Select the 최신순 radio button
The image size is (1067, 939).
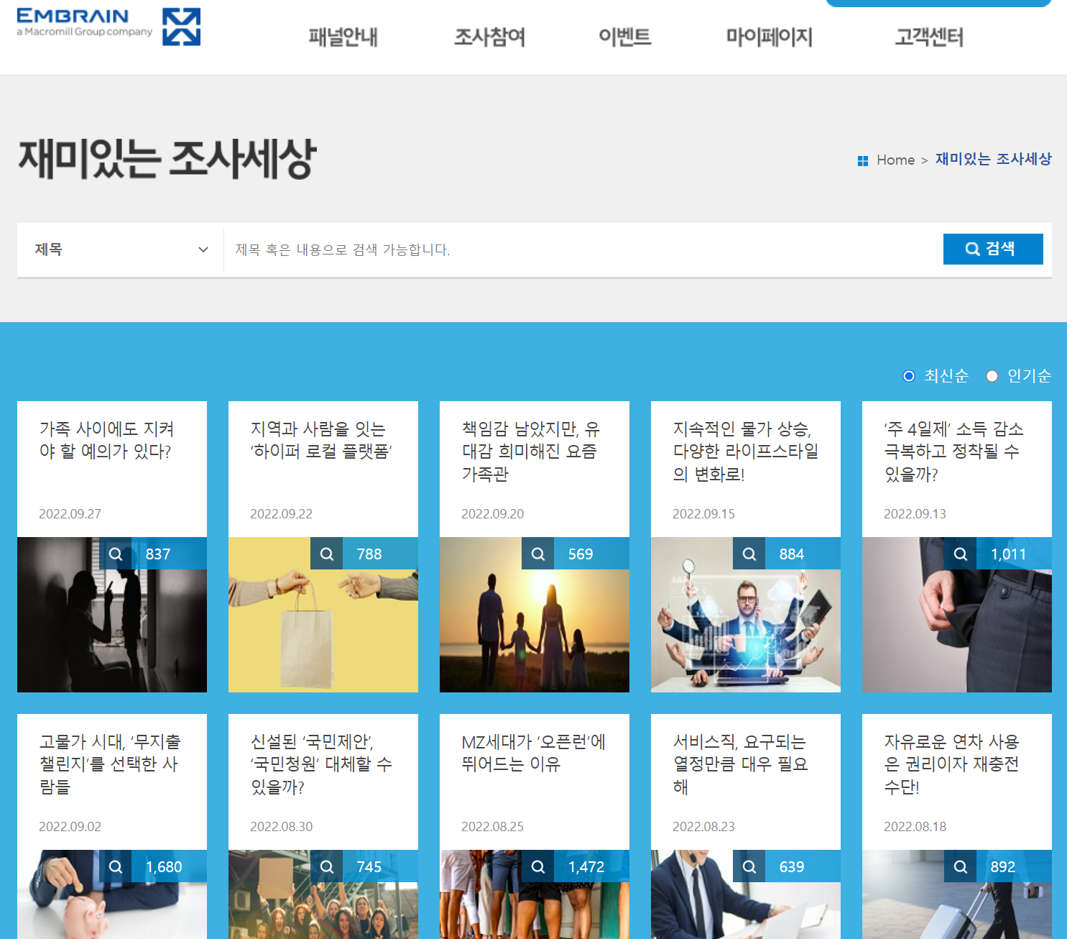tap(908, 375)
